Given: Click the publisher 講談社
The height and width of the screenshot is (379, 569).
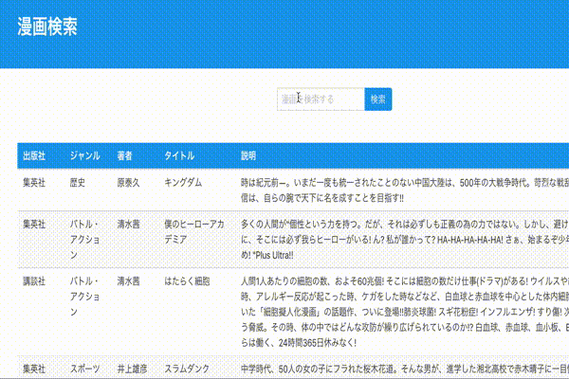Looking at the screenshot, I should tap(34, 281).
